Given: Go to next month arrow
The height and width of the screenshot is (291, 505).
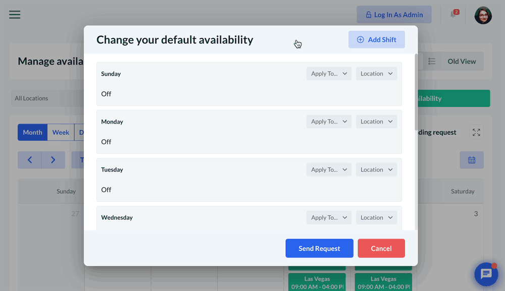Looking at the screenshot, I should pyautogui.click(x=53, y=160).
